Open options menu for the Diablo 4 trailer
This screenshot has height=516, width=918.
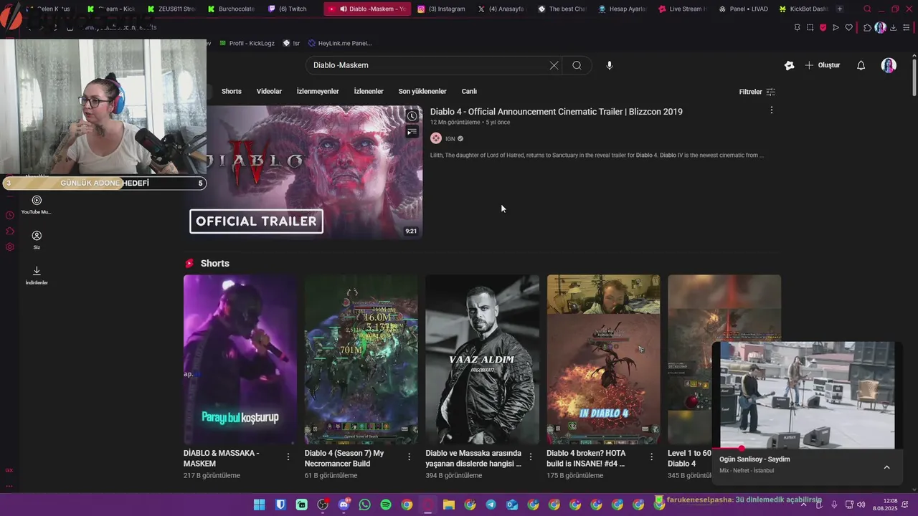(x=771, y=110)
